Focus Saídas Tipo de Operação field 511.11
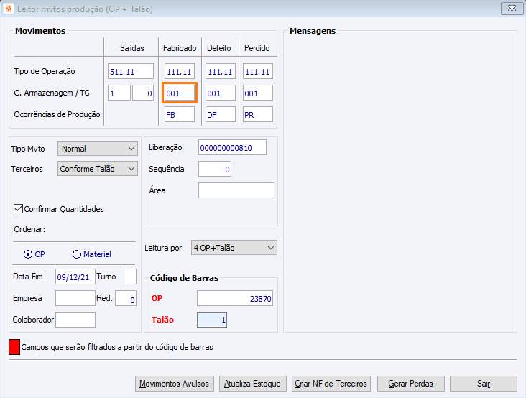 pos(131,71)
